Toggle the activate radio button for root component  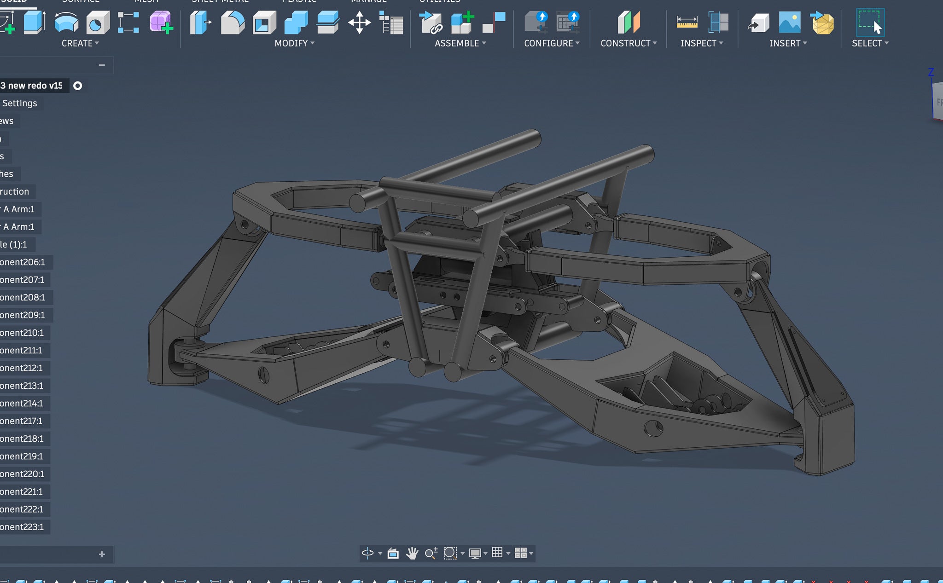tap(78, 86)
